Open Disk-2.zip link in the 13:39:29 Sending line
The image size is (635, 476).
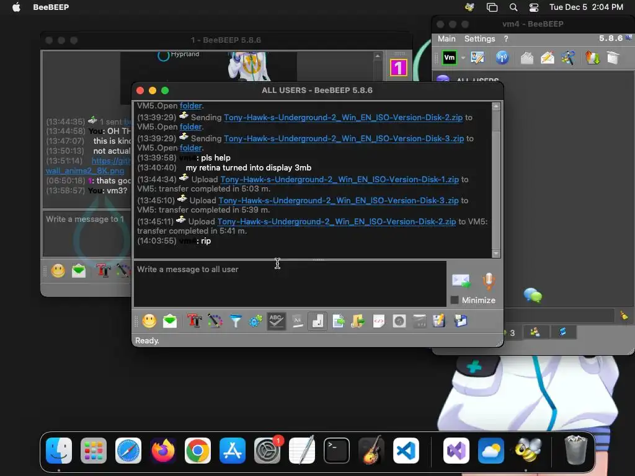click(x=343, y=117)
